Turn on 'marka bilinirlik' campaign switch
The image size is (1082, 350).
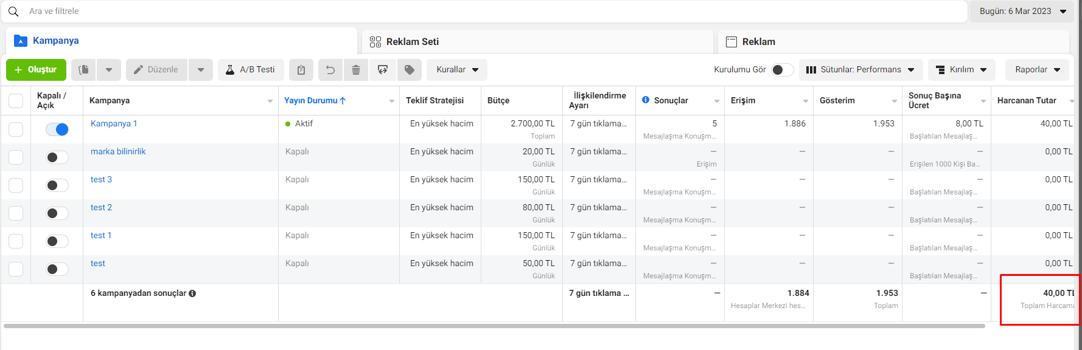57,157
